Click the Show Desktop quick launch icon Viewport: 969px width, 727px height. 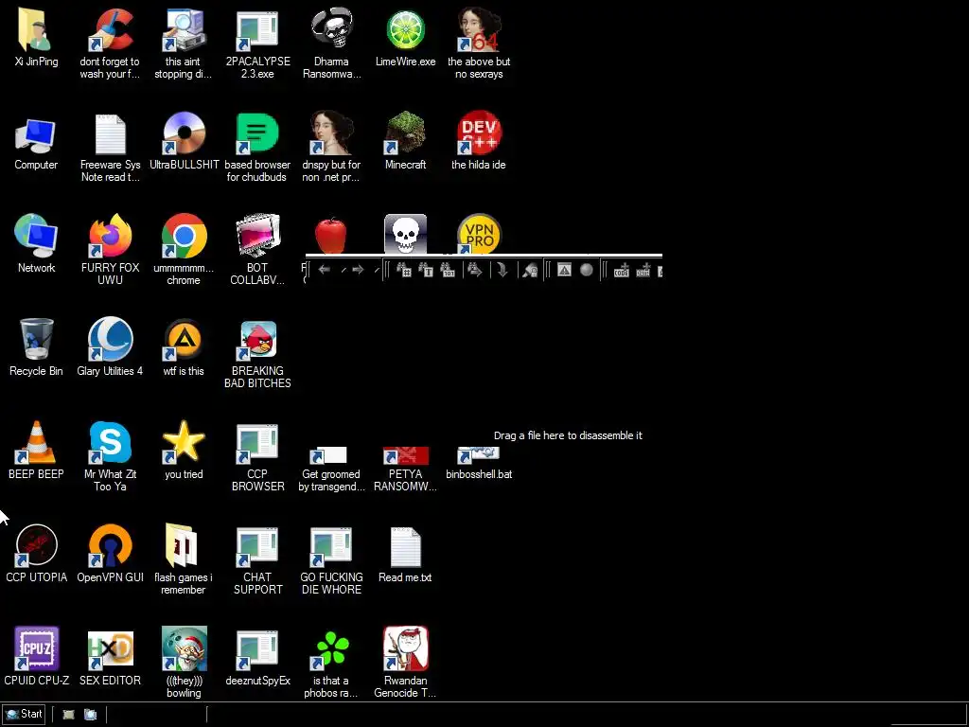point(68,715)
